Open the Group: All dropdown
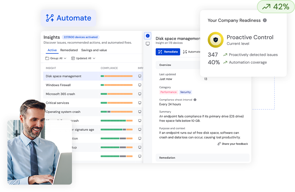 (x=55, y=58)
